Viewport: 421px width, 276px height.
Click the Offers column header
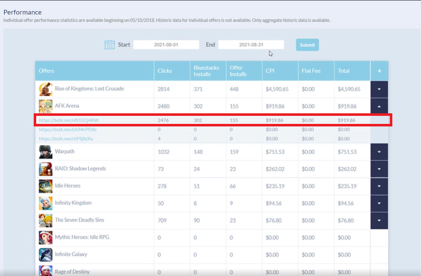tap(95, 71)
